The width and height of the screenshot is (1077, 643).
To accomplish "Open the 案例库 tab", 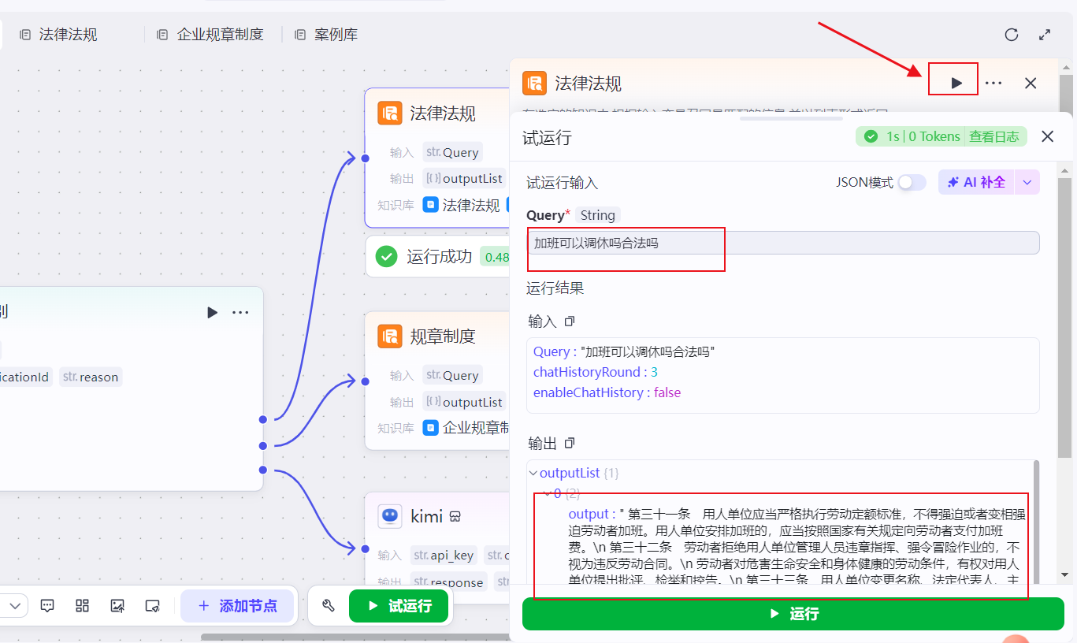I will [326, 35].
